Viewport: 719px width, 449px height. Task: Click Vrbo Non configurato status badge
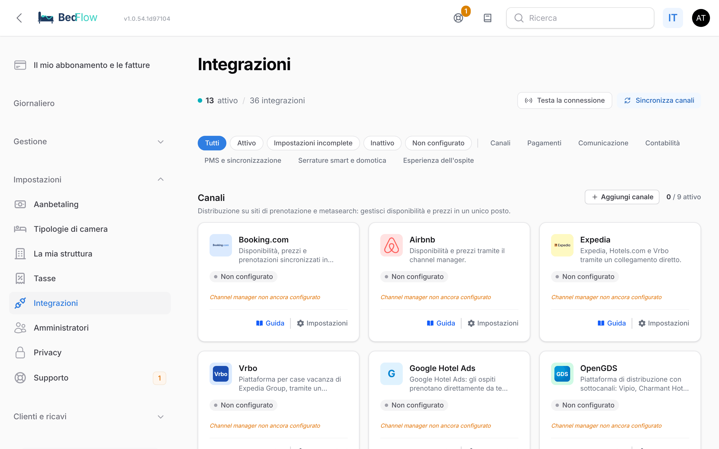pyautogui.click(x=243, y=405)
